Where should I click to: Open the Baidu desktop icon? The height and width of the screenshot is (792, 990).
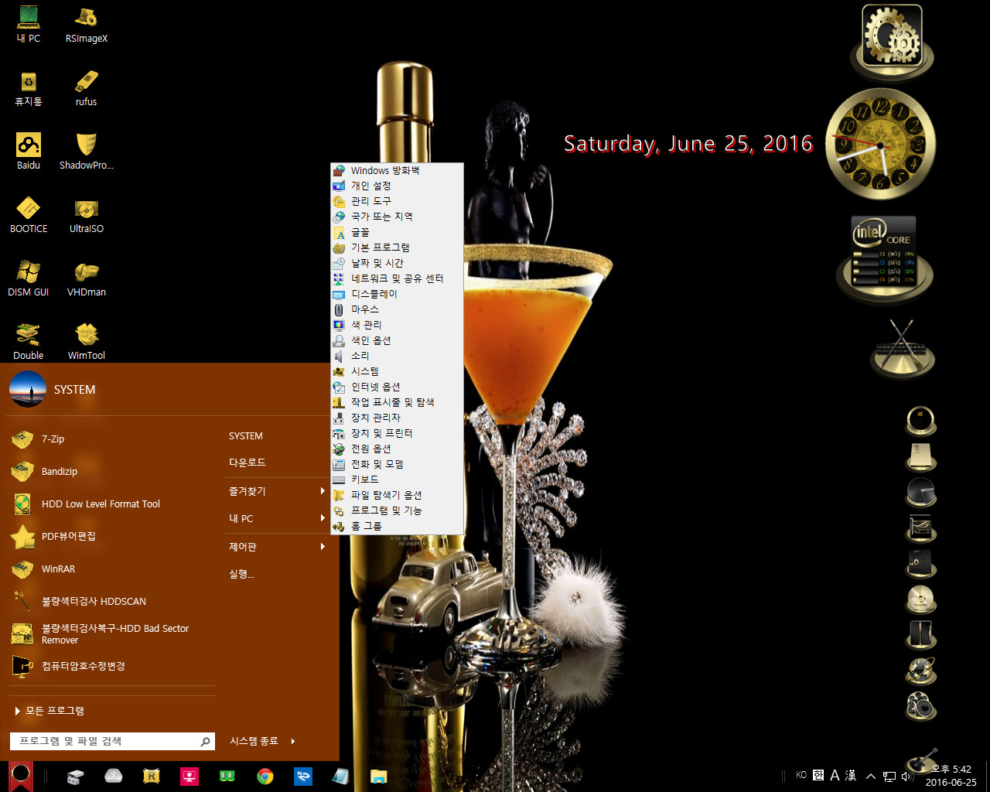(x=29, y=151)
